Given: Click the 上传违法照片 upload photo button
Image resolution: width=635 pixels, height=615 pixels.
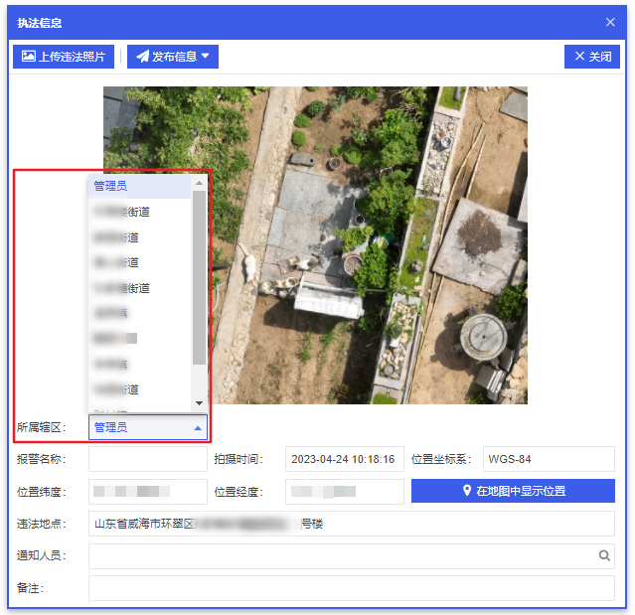Looking at the screenshot, I should 64,57.
